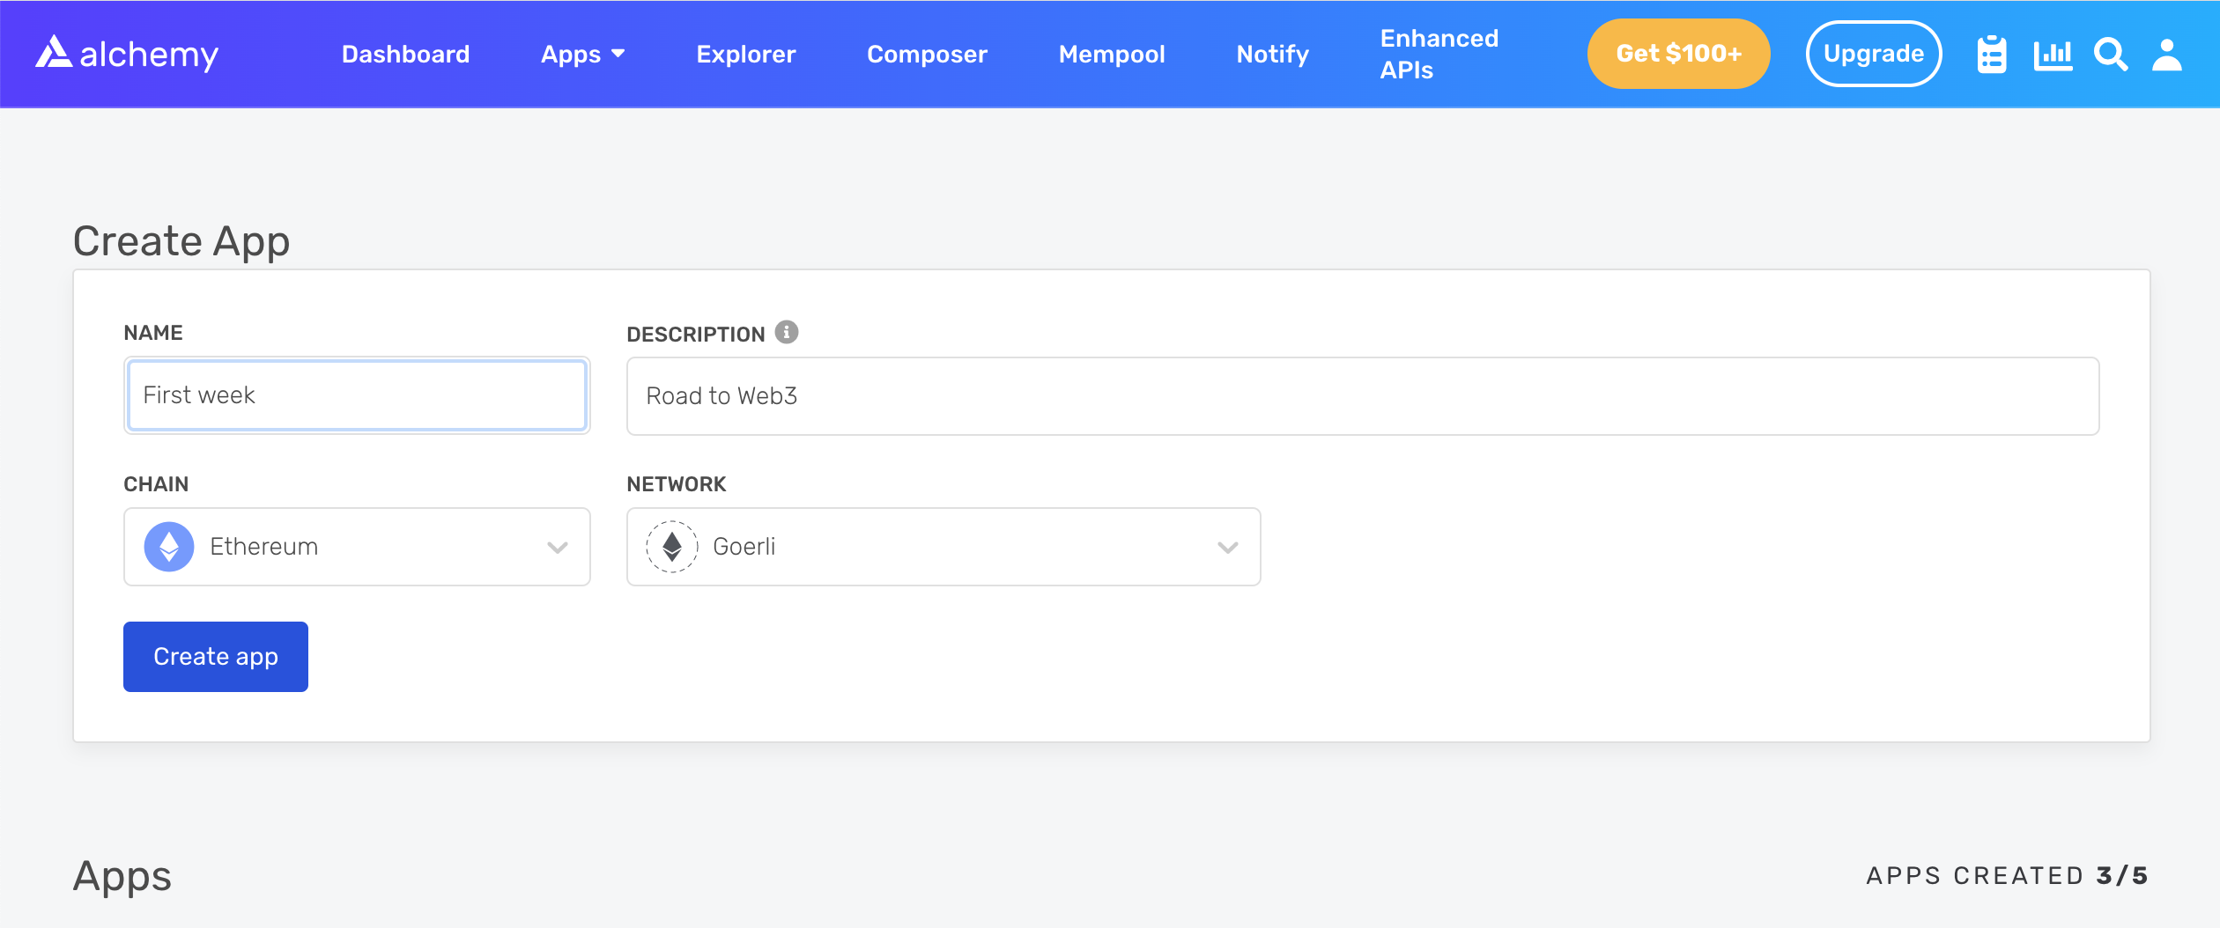Select Enhanced APIs in navigation
The image size is (2220, 928).
[1439, 55]
